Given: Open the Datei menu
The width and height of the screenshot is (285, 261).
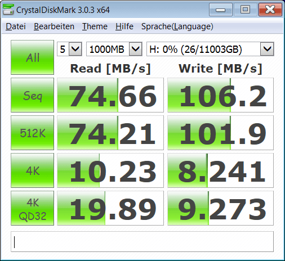Looking at the screenshot, I should (x=16, y=26).
